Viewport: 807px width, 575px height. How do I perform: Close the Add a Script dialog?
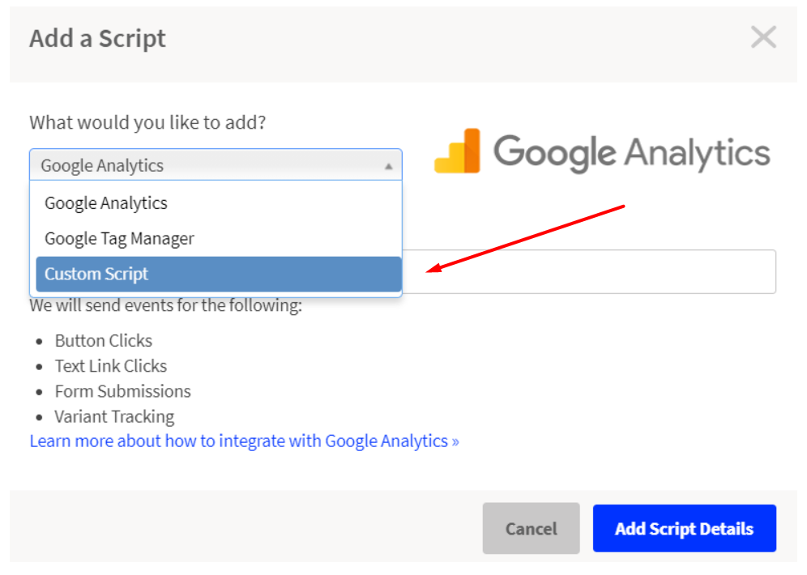click(763, 37)
